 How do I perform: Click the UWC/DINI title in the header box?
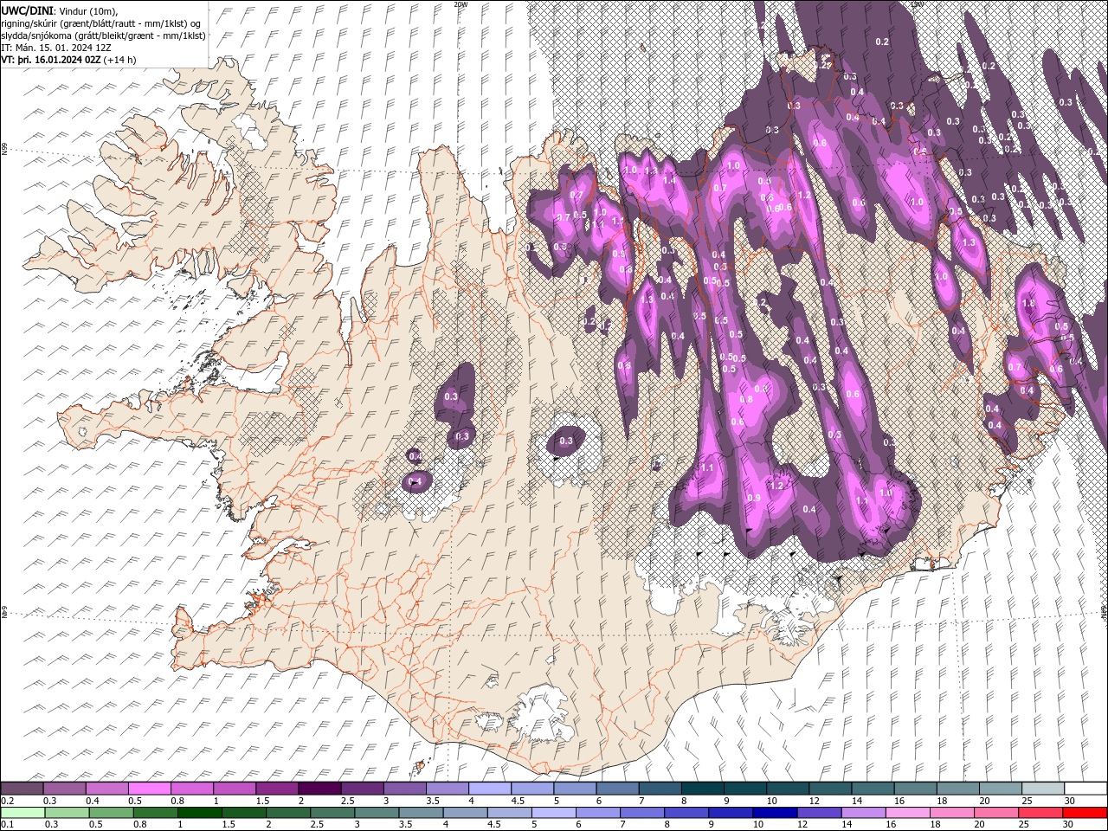tap(26, 10)
